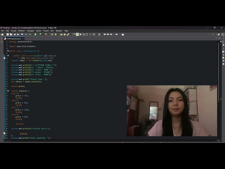Click the External Tools run icon
Viewport: 225px width, 169px height.
point(46,35)
